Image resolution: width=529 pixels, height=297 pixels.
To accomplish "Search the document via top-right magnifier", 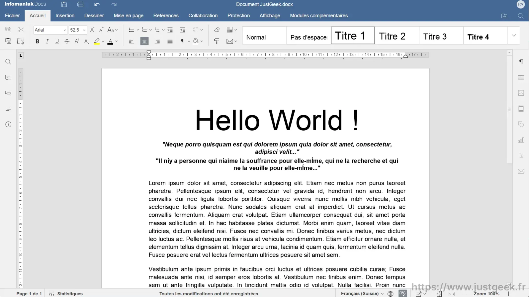I will 520,16.
